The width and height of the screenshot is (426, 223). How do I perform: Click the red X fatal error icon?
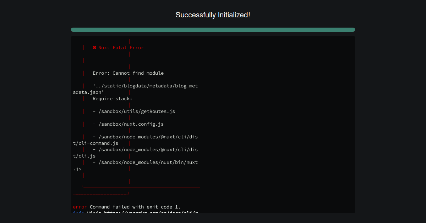pos(94,48)
